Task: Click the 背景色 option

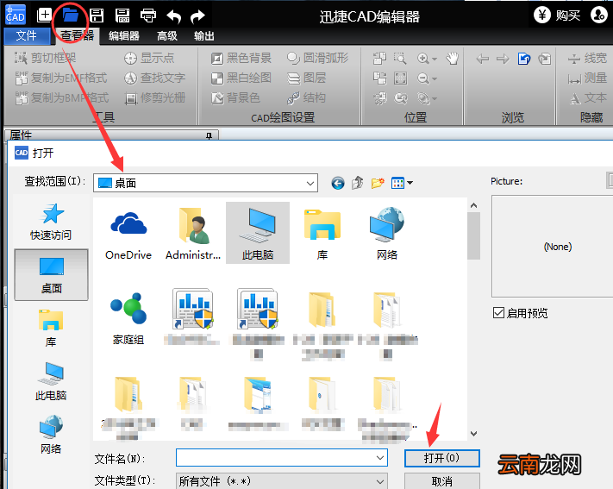Action: (x=235, y=97)
